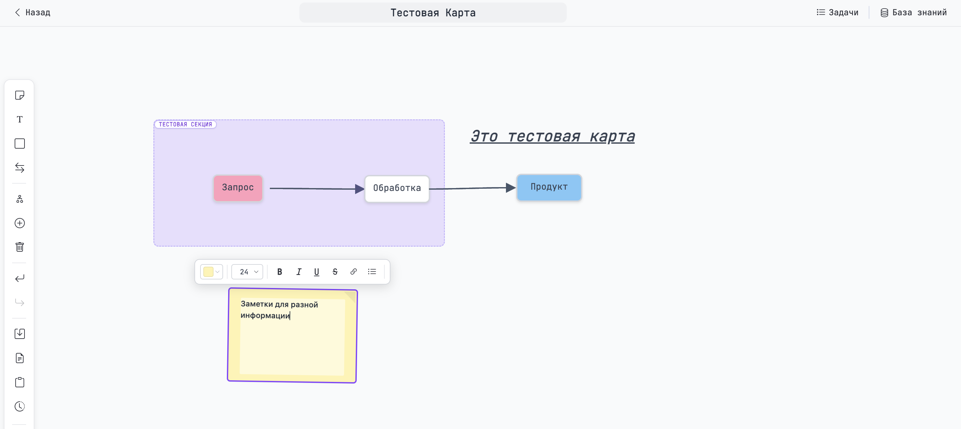Click inside the yellow Заметки sticky note
This screenshot has height=429, width=961.
click(292, 336)
